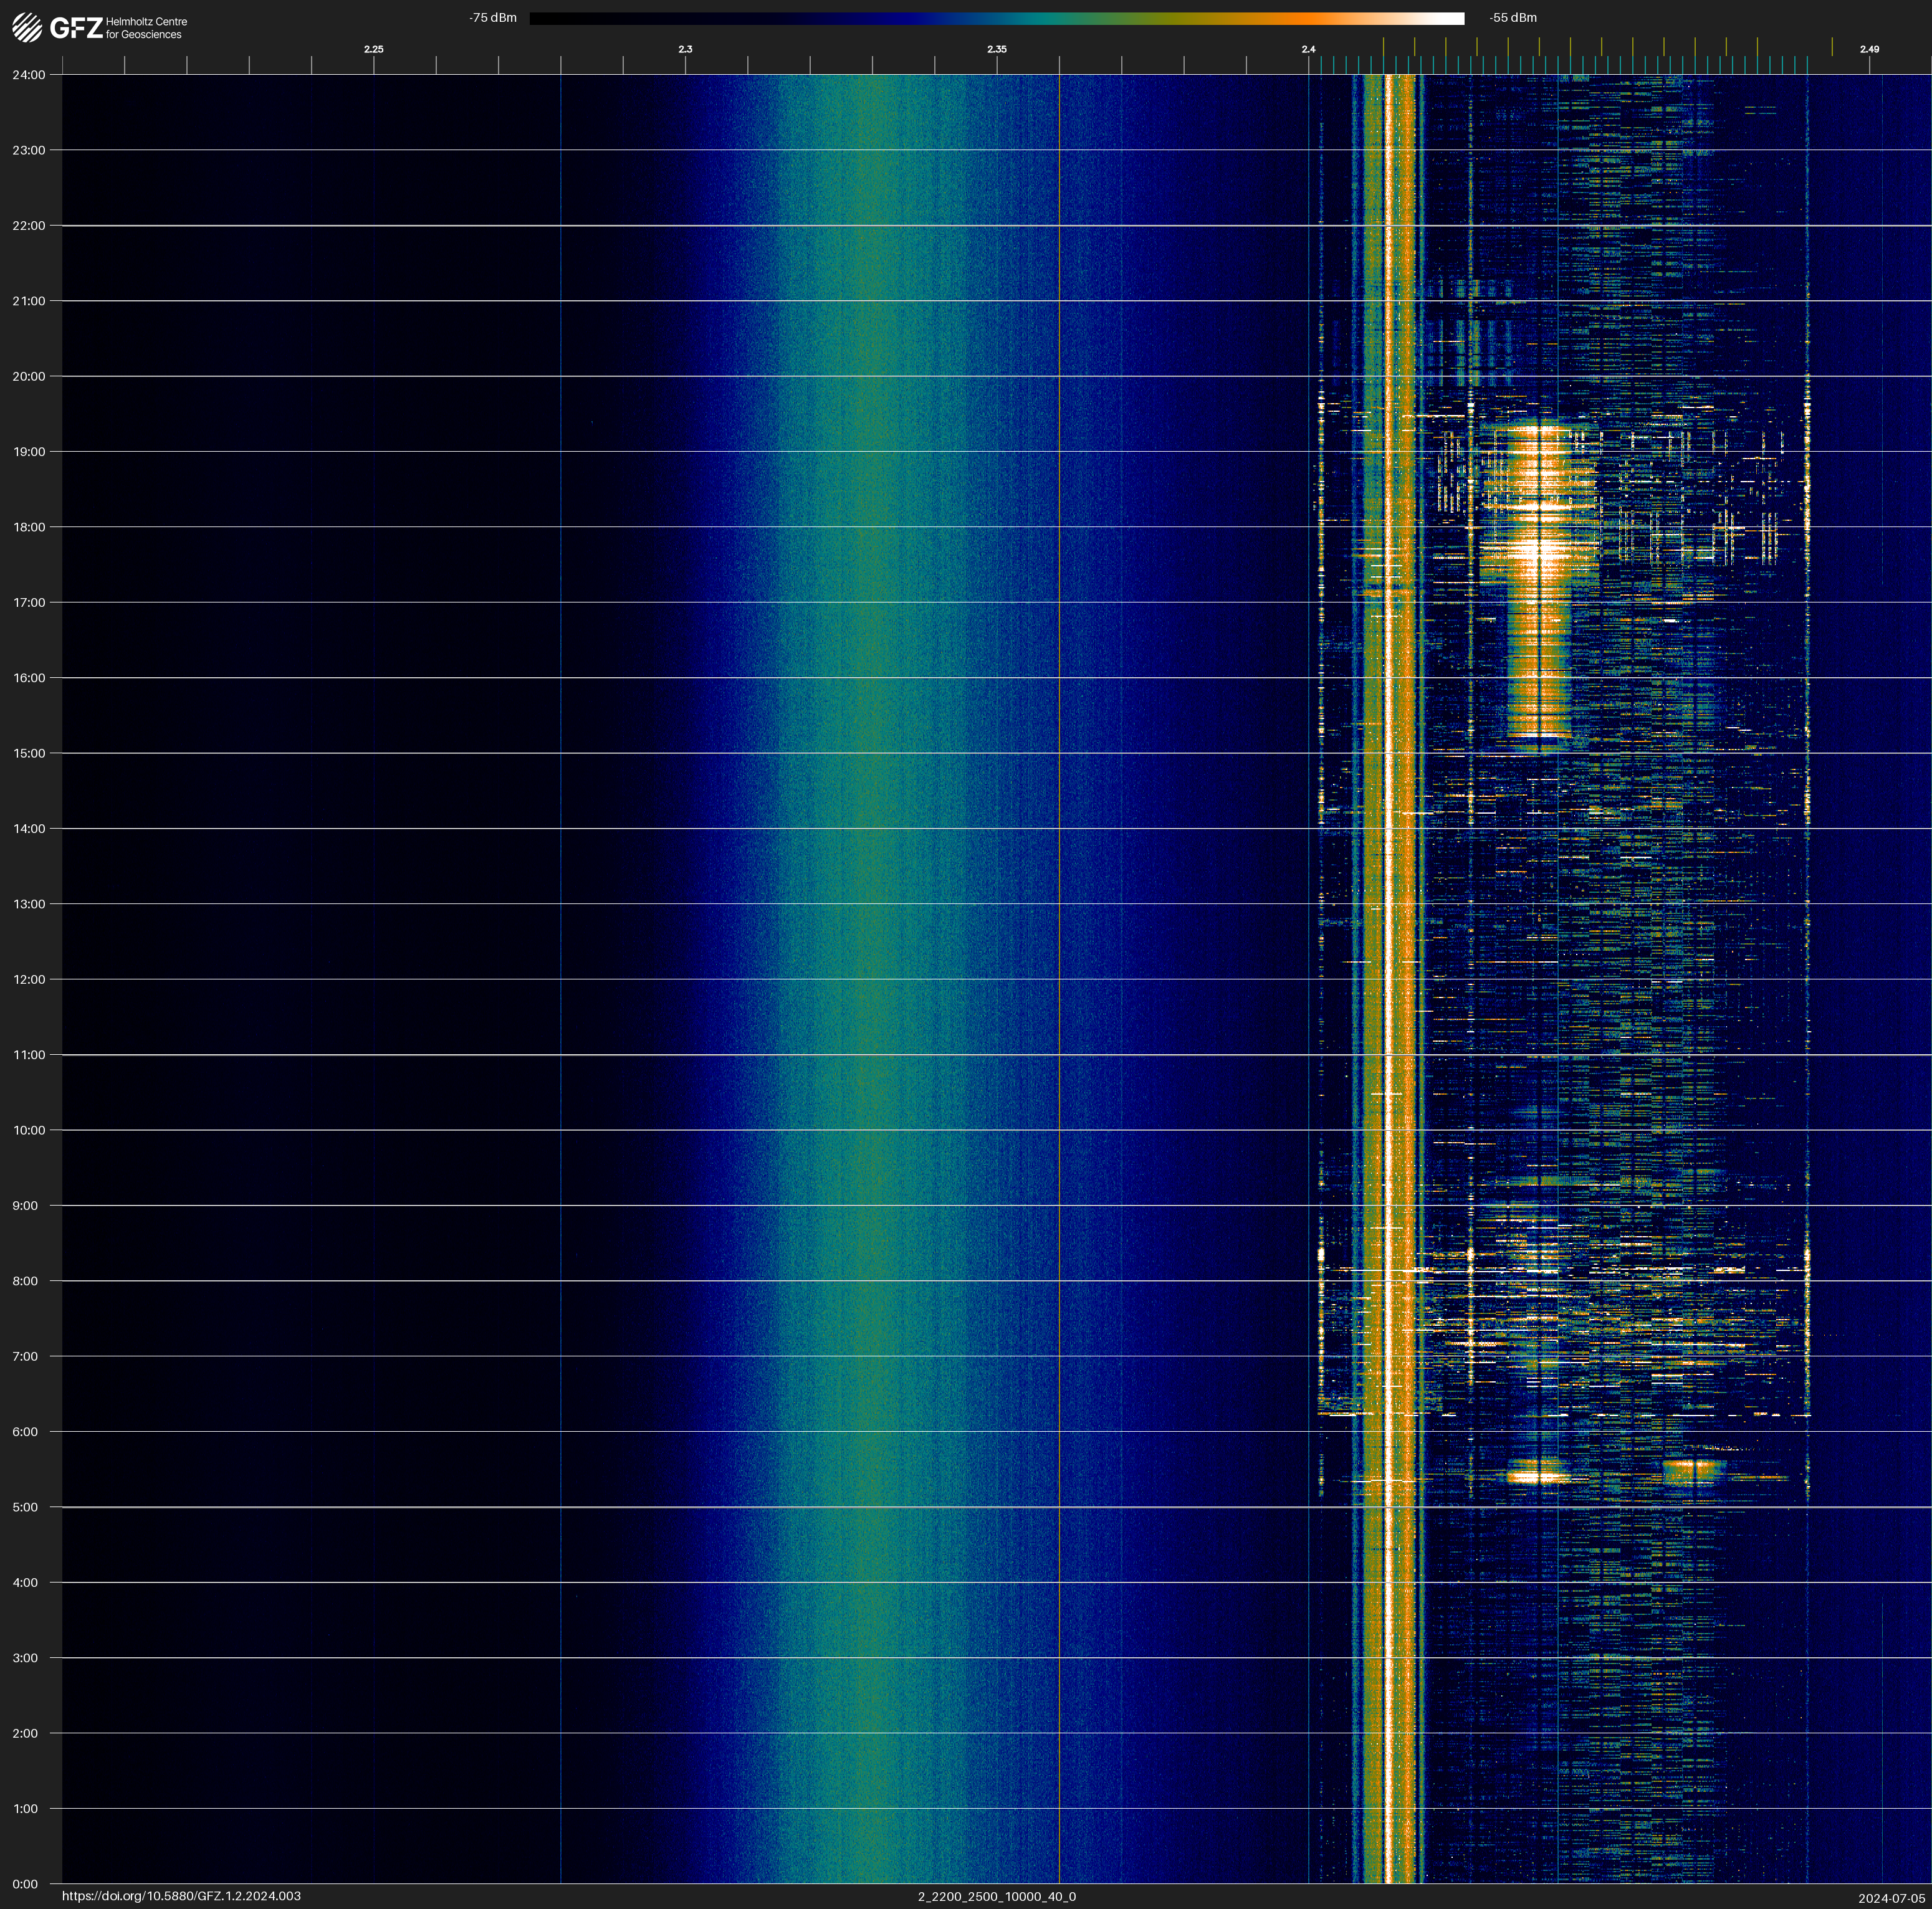Click the 0:00 time axis label

coord(26,1884)
